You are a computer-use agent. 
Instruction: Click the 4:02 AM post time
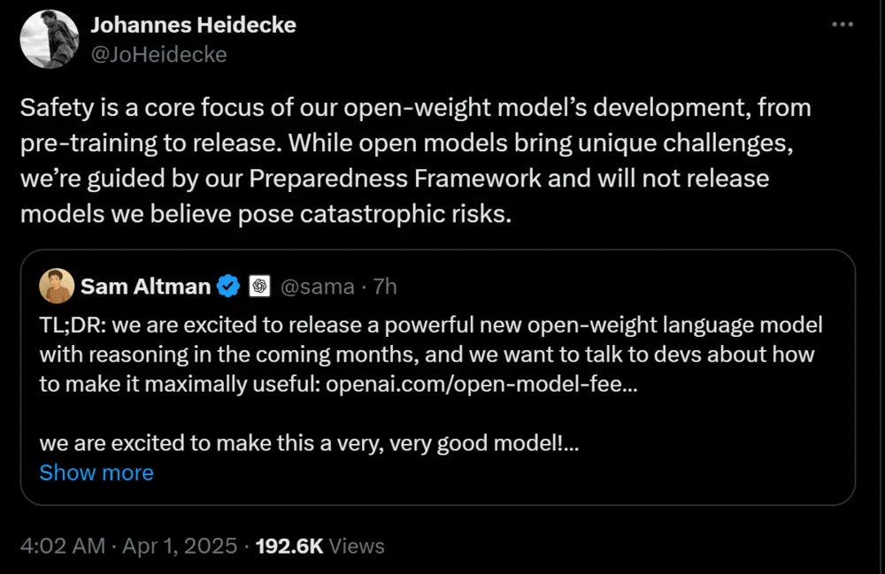point(62,546)
